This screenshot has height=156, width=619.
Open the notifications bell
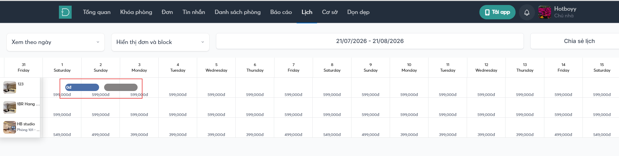tap(527, 13)
